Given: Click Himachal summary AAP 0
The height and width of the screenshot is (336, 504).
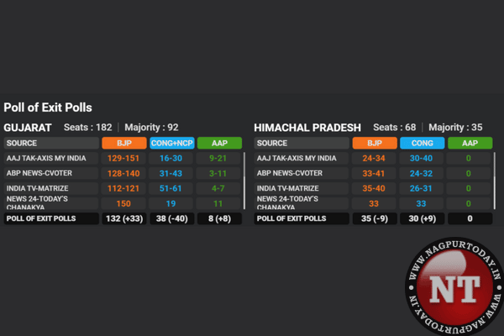Looking at the screenshot, I should [470, 218].
